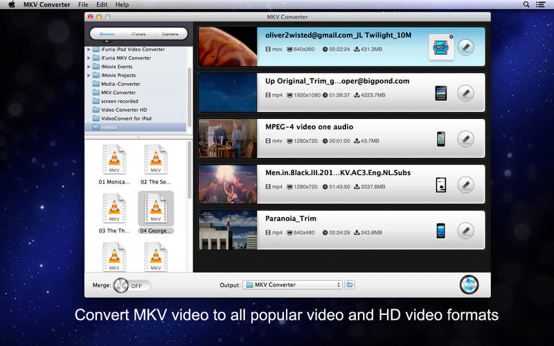Screen dimensions: 554x346
Task: Expand the iMovie Events folder
Action: tap(89, 66)
